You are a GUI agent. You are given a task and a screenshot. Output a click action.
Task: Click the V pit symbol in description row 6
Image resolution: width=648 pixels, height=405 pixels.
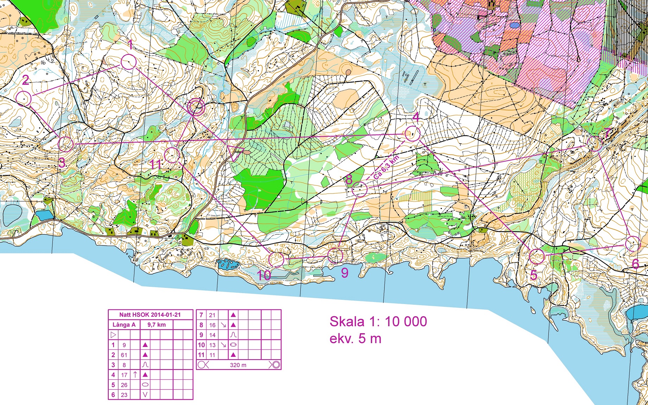tap(145, 395)
